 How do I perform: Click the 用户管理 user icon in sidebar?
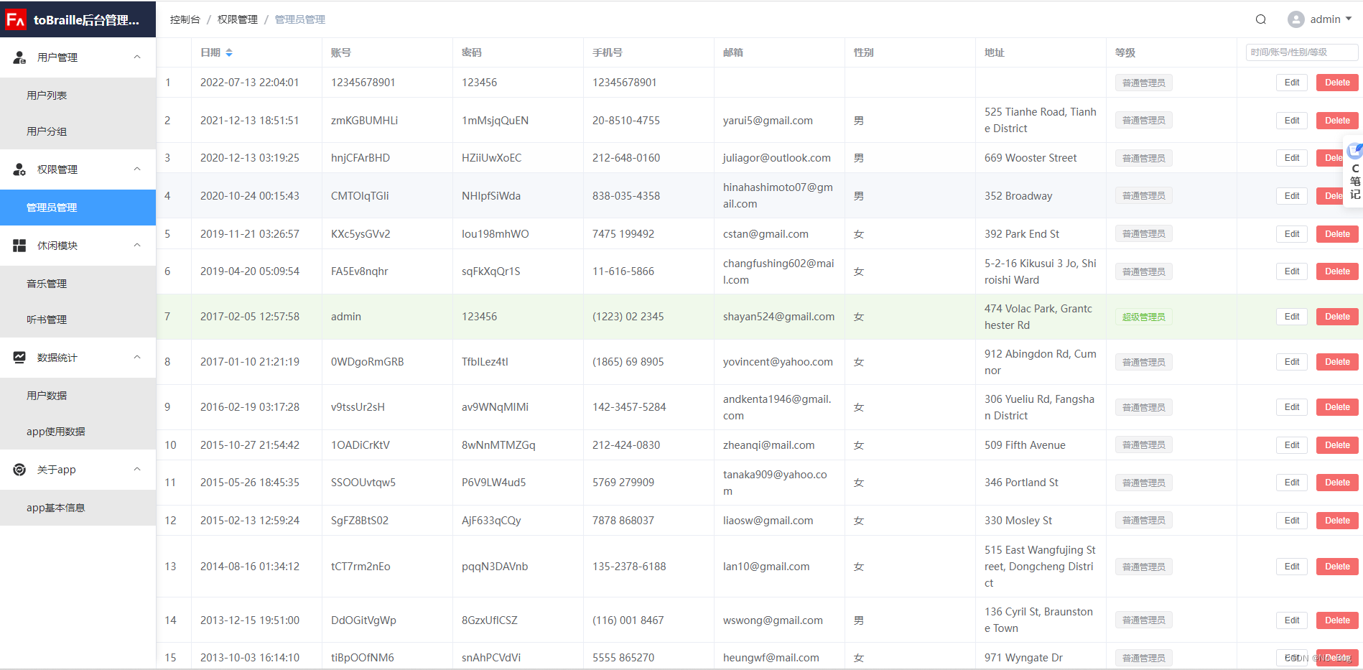(19, 57)
